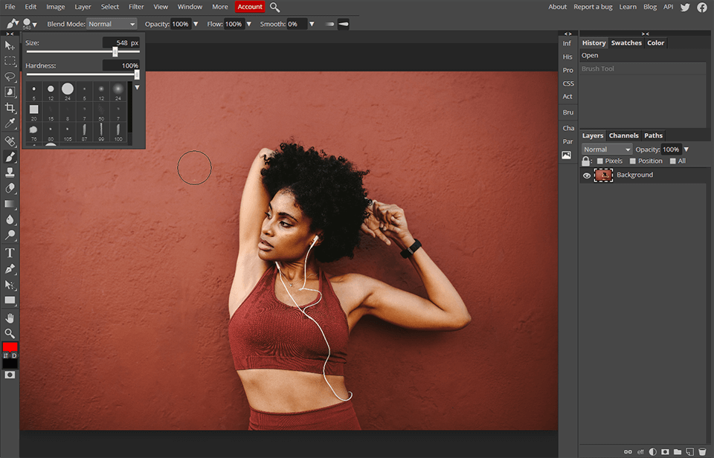Select the Eyedropper tool

coord(10,123)
